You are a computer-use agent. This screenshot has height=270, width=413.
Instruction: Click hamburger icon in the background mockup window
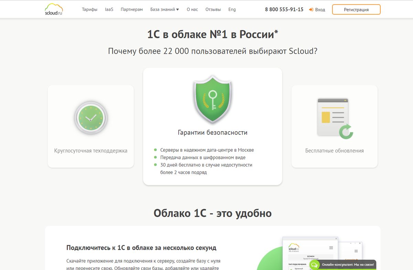356,251
